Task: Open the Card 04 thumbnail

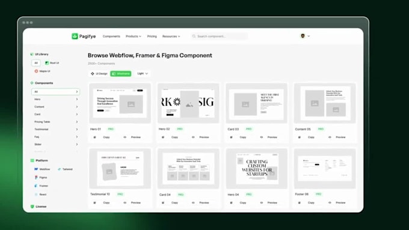Action: (x=188, y=169)
